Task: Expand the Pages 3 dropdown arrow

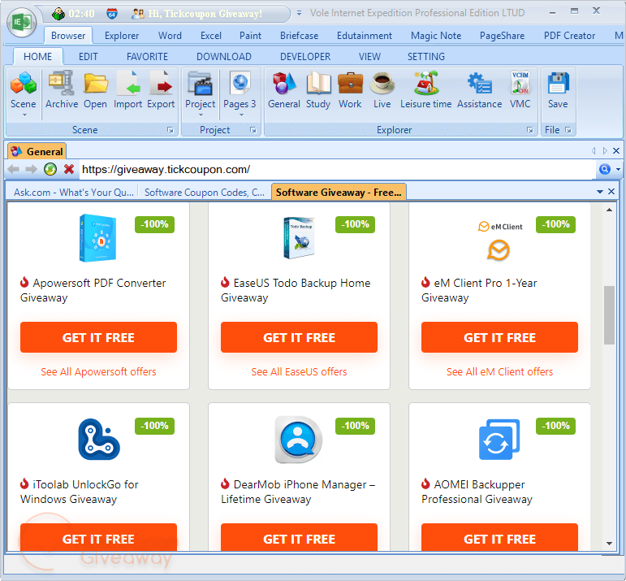Action: [241, 115]
